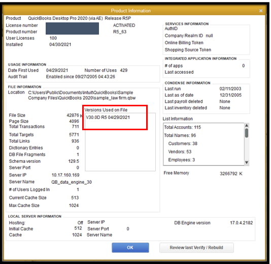The width and height of the screenshot is (271, 264).
Task: Click the Shopping Source Token label
Action: [x=188, y=50]
